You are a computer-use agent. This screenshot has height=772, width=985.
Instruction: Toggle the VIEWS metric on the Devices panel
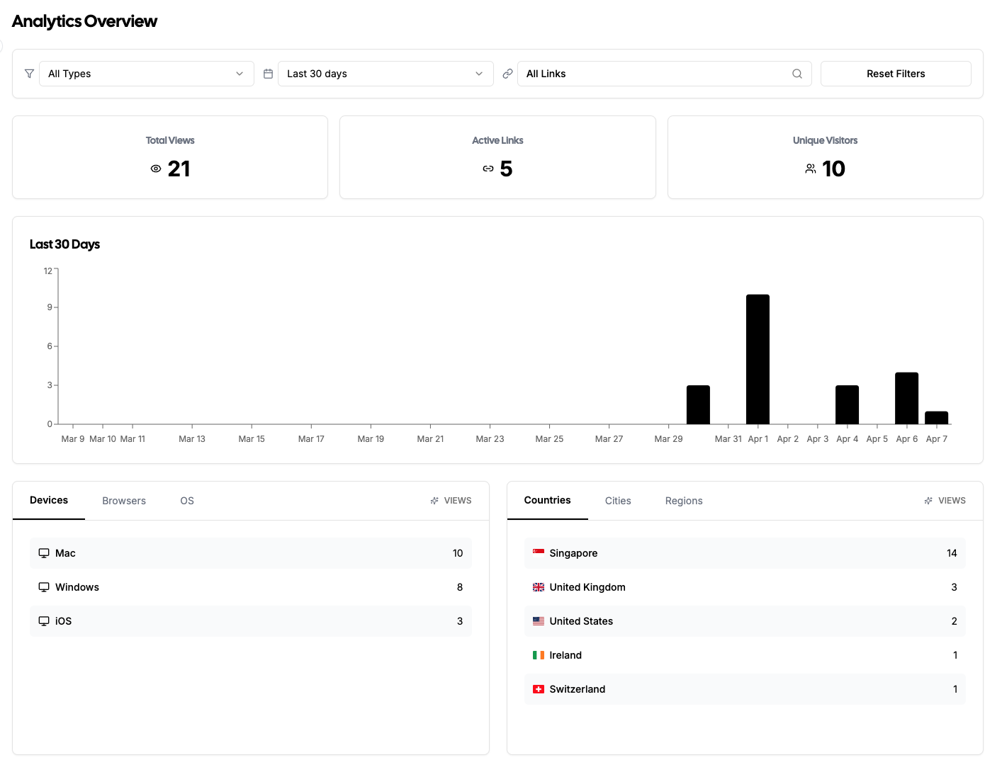[451, 501]
